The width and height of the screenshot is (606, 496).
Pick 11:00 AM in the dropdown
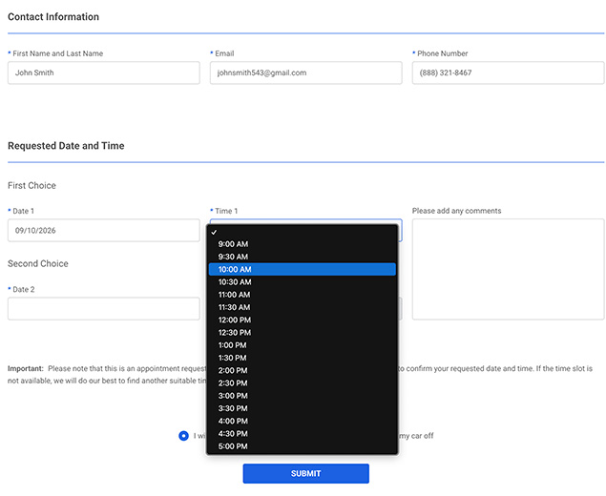303,295
